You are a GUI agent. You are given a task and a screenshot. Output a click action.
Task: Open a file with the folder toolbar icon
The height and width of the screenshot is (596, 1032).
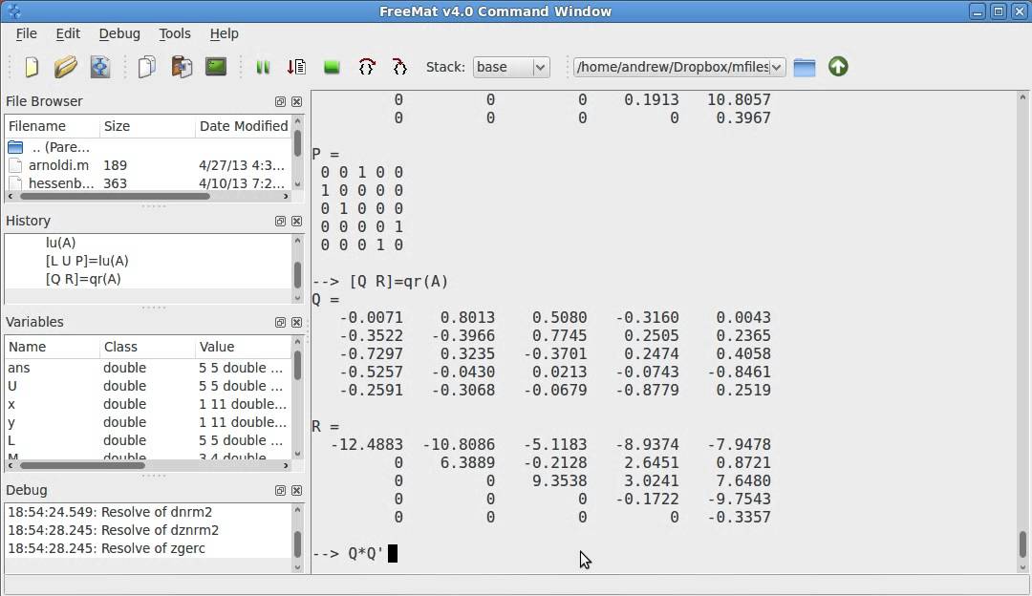click(65, 67)
